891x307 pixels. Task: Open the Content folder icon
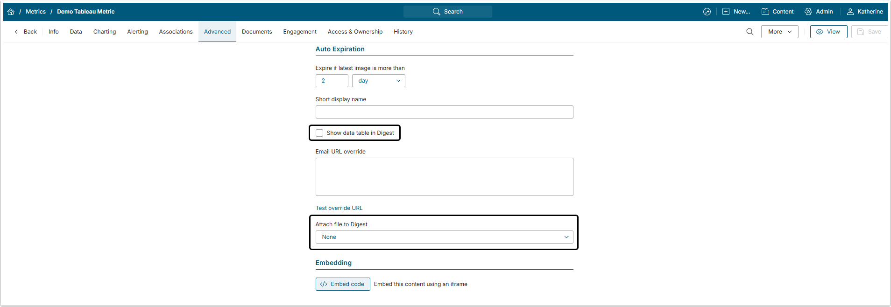click(765, 12)
